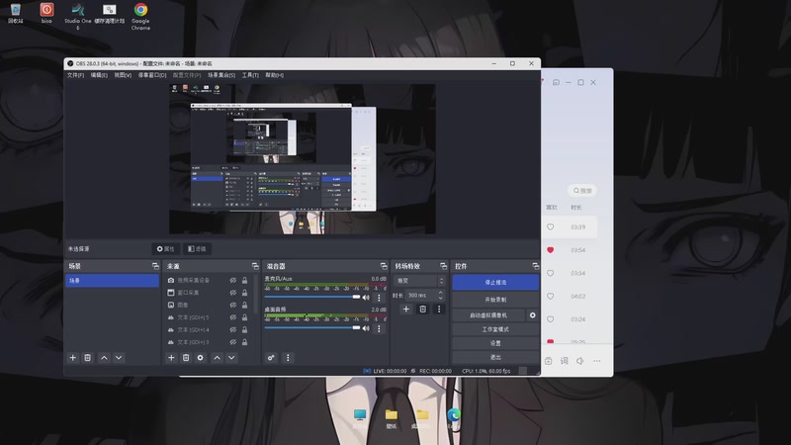The width and height of the screenshot is (791, 445).
Task: Toggle visibility of 视频采集设备 source
Action: pos(233,280)
